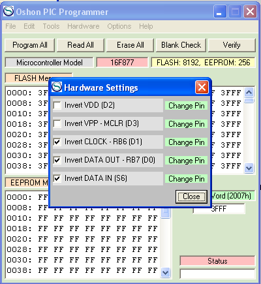Change Pin for the Invert DATA IN row

point(186,179)
